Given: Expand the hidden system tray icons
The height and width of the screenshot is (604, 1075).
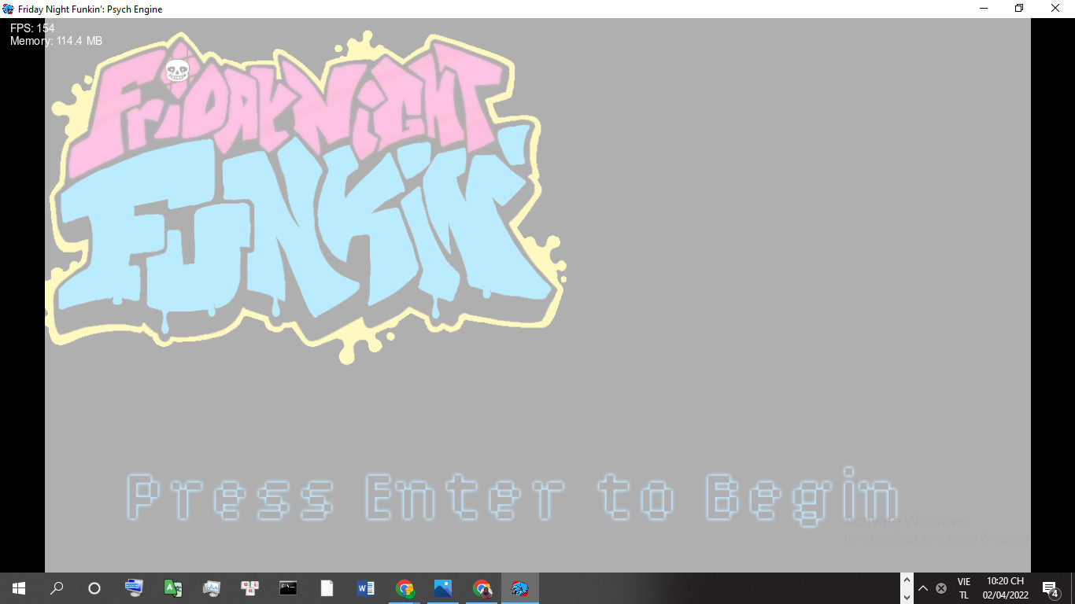Looking at the screenshot, I should coord(923,588).
